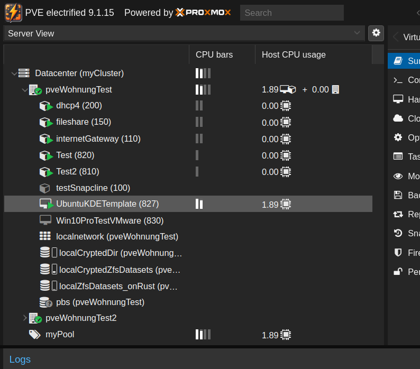Open the Summary tab in side panel
420x369 pixels.
click(x=405, y=61)
